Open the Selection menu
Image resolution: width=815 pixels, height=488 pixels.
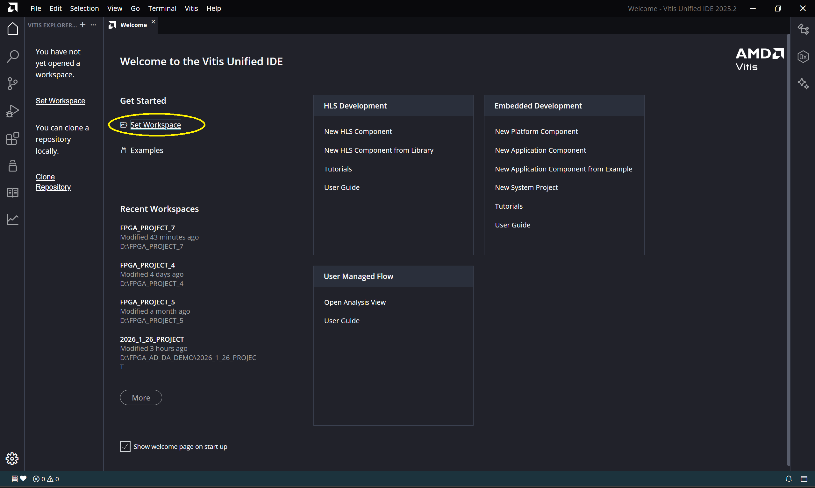tap(84, 8)
